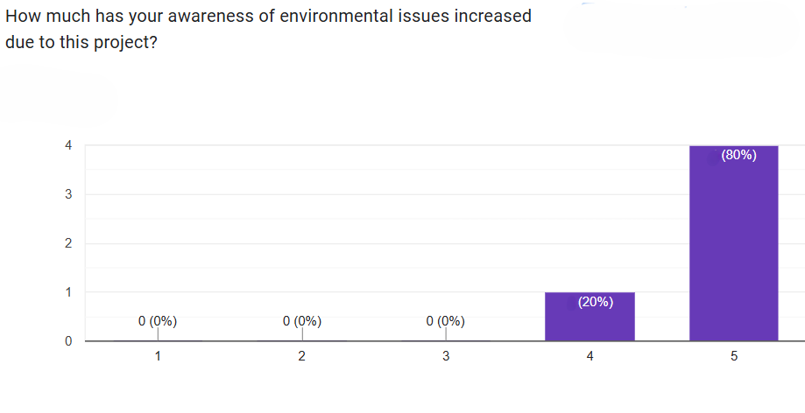Image resolution: width=805 pixels, height=413 pixels.
Task: Click the purple bar for rating 4
Action: click(x=590, y=319)
